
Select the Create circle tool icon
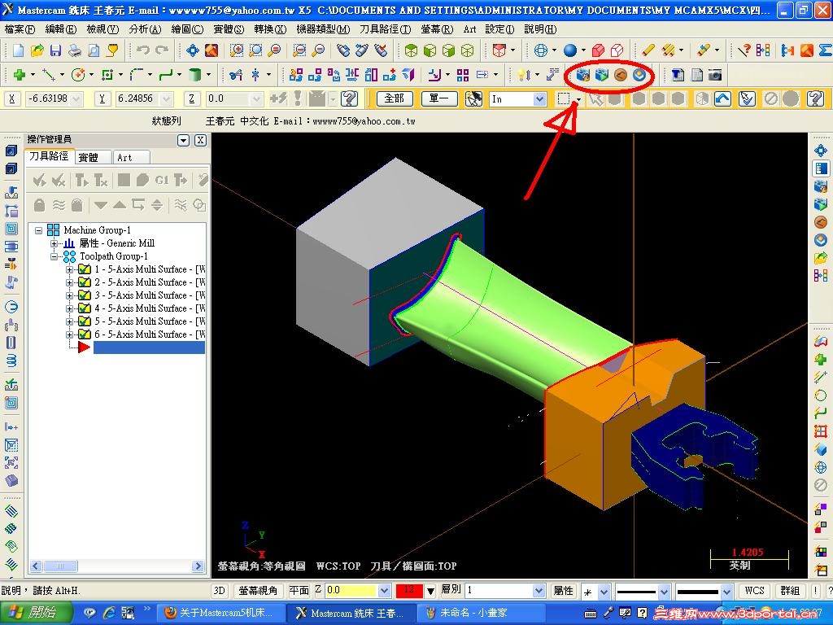pos(78,75)
